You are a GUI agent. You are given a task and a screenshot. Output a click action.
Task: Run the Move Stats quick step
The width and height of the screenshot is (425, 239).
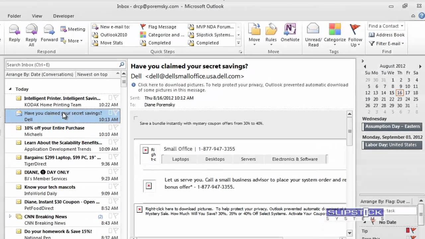point(108,43)
